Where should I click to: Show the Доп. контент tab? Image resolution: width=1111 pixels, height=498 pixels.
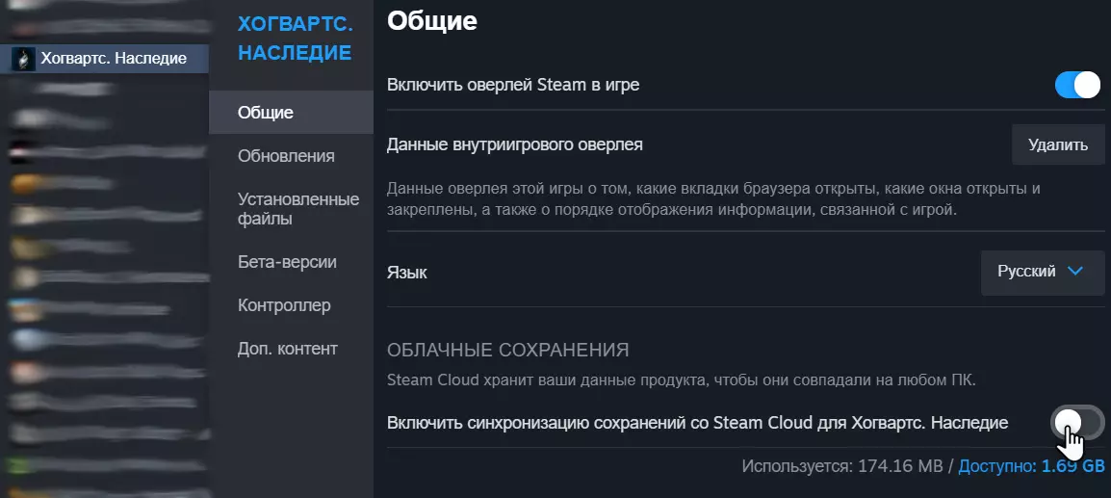(288, 349)
